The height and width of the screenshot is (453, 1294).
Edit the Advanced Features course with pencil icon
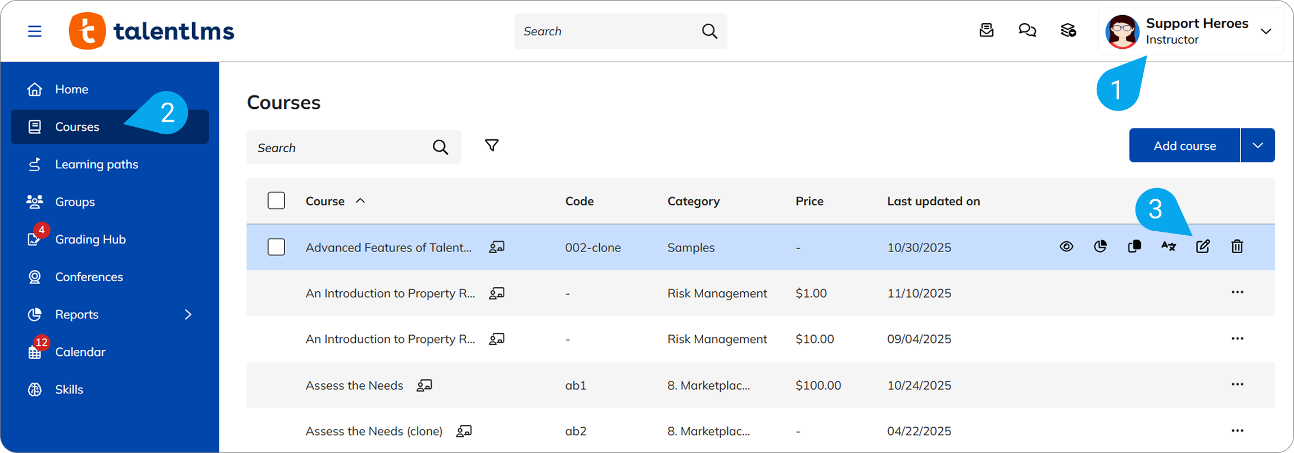tap(1202, 246)
